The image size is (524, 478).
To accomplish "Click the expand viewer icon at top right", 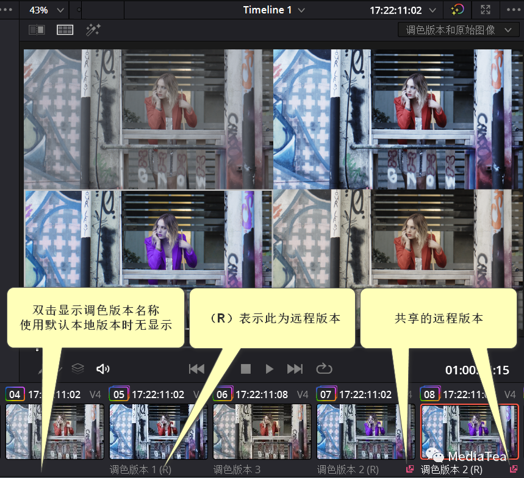I will (485, 10).
